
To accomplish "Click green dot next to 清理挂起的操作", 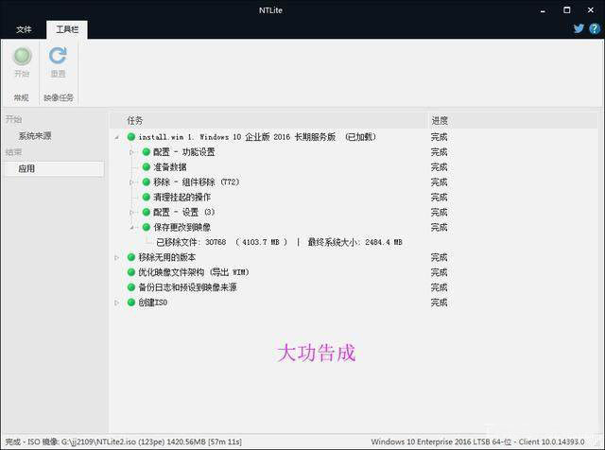I will click(147, 197).
